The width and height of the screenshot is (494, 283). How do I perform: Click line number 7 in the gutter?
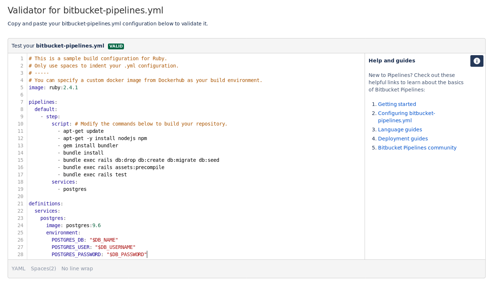point(22,102)
